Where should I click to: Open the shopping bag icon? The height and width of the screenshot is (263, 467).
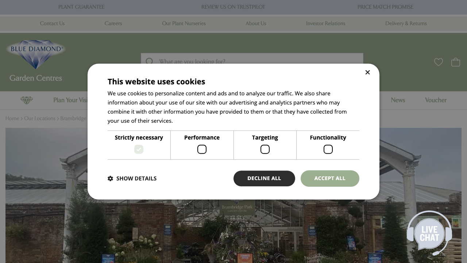[x=455, y=62]
